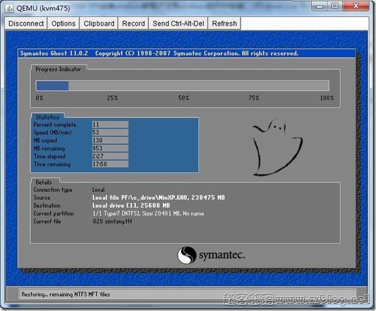Click the MB copied label
The image size is (376, 311).
tap(45, 141)
